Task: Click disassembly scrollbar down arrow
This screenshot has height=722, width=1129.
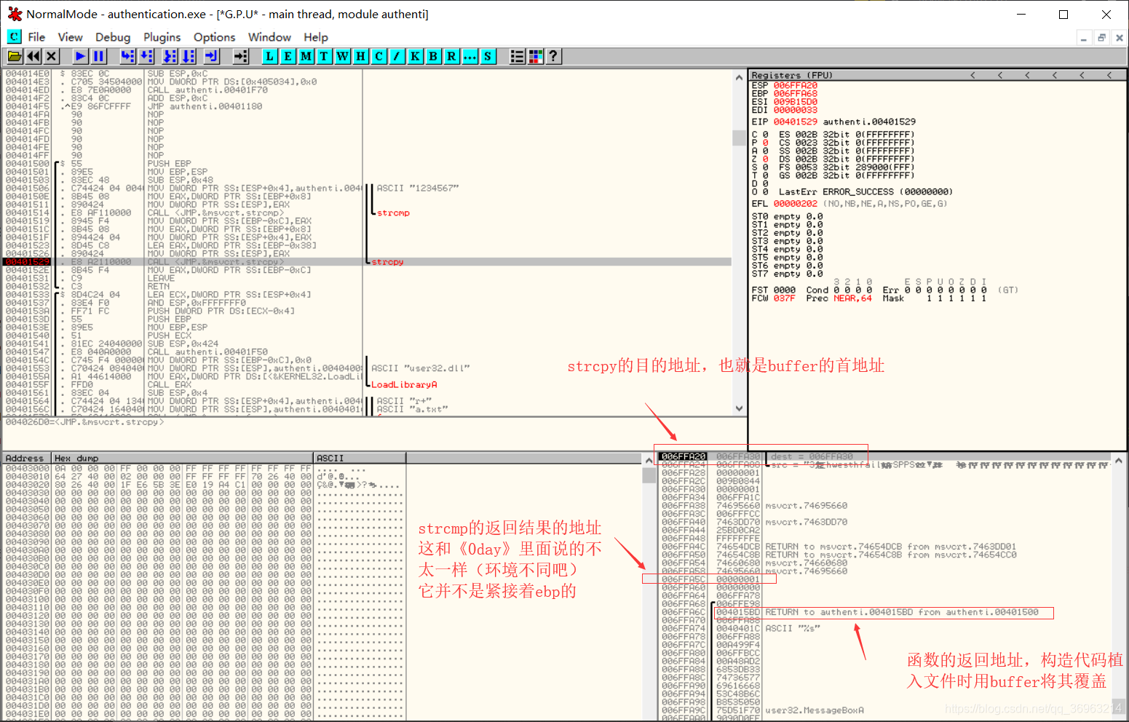Action: [x=739, y=408]
